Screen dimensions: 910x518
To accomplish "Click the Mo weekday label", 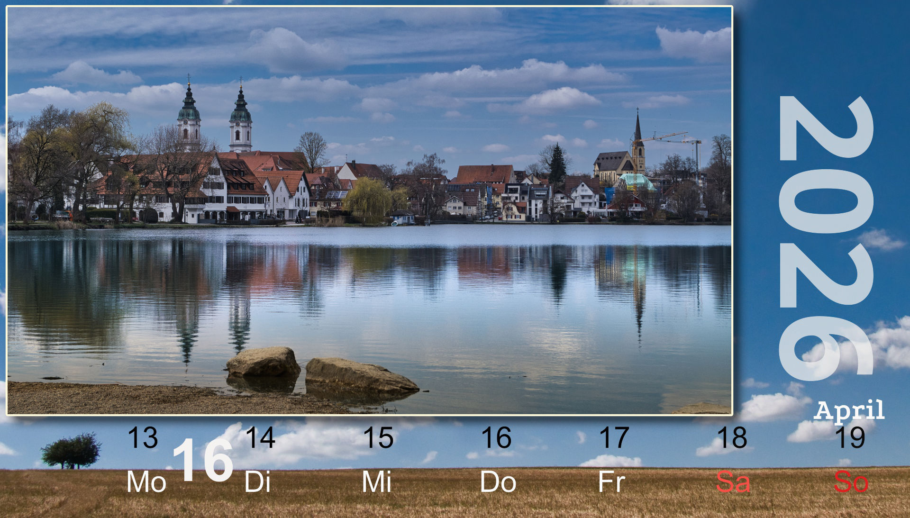I will tap(146, 482).
